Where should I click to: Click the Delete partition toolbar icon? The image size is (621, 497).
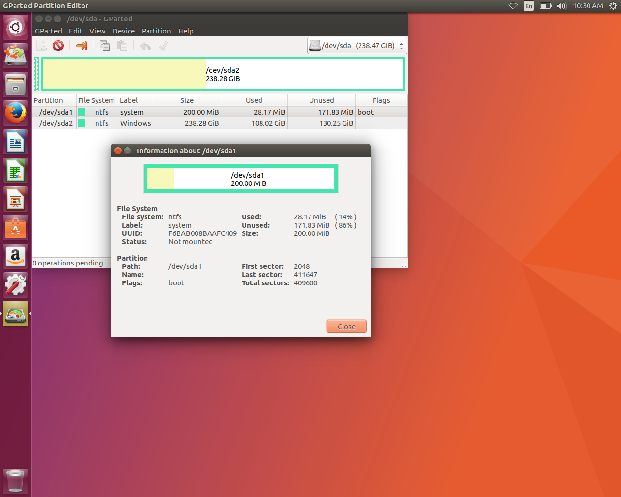[x=58, y=46]
